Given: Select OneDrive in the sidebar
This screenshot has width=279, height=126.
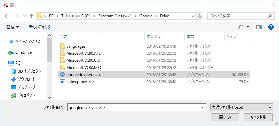Looking at the screenshot, I should (x=24, y=52).
